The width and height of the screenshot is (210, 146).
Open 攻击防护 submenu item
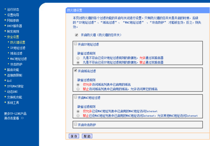pyautogui.click(x=16, y=64)
